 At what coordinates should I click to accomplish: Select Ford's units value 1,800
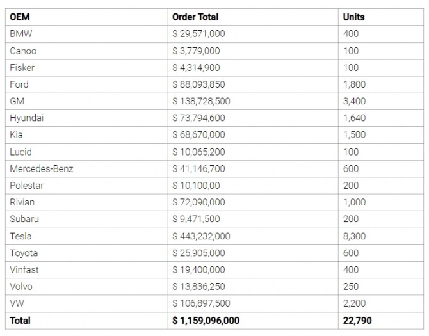click(x=354, y=84)
